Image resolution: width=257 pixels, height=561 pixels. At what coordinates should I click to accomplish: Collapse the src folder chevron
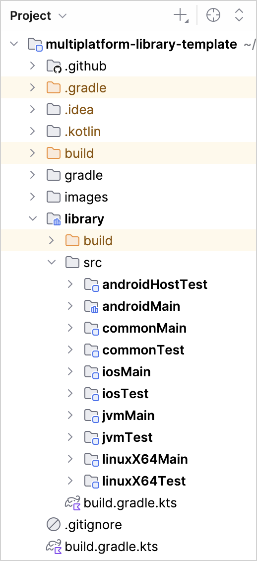52,263
